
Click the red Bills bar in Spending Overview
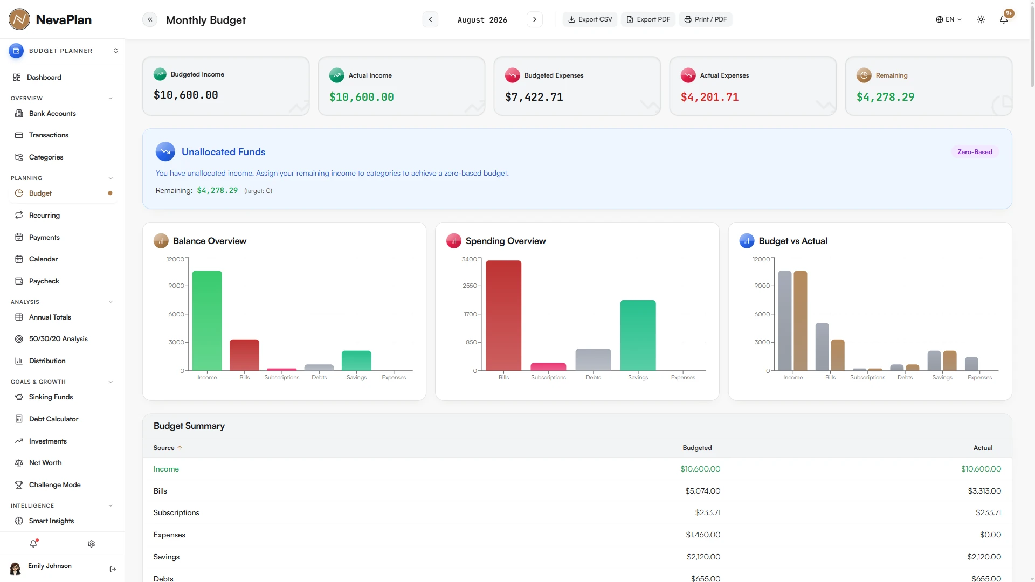(503, 315)
